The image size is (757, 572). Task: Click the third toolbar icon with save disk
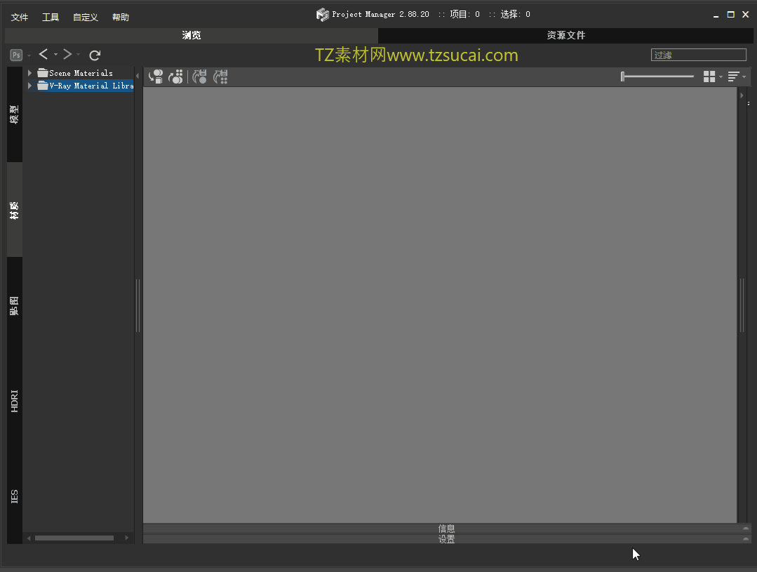coord(200,77)
